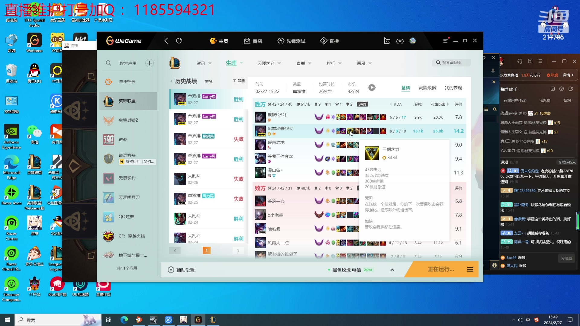The width and height of the screenshot is (580, 326).
Task: Click the 搜索应用 search field
Action: click(x=128, y=63)
